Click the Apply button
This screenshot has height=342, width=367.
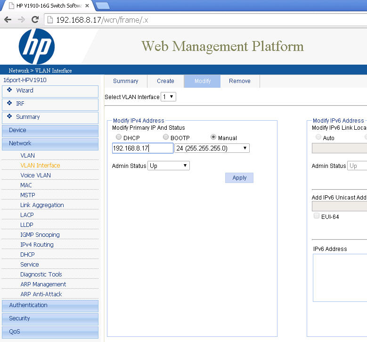pos(239,178)
